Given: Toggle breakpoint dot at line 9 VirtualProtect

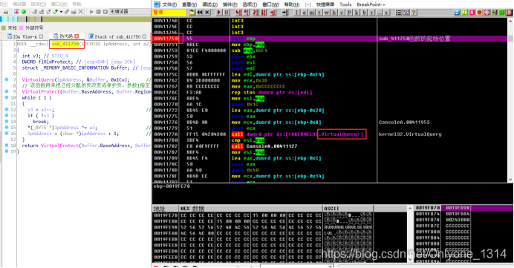Looking at the screenshot, I should point(7,91).
